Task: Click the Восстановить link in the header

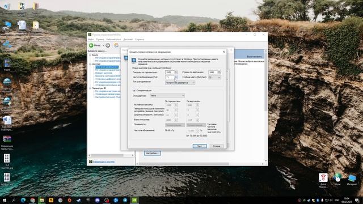Action: pos(255,57)
